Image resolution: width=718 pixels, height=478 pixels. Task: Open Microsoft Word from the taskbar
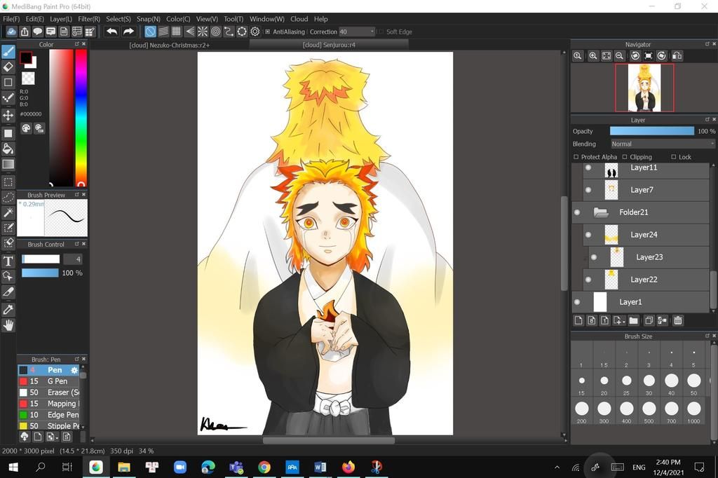pos(320,467)
